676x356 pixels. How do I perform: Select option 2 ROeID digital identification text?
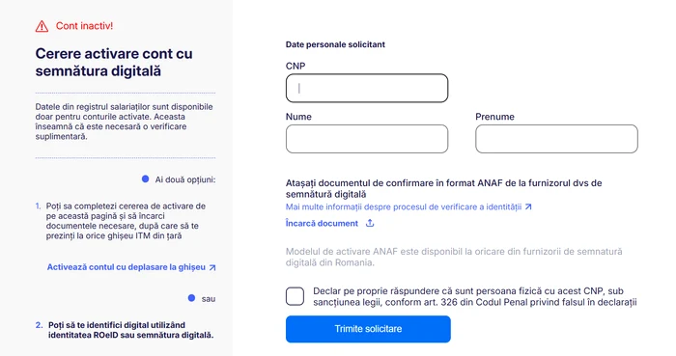pyautogui.click(x=130, y=330)
